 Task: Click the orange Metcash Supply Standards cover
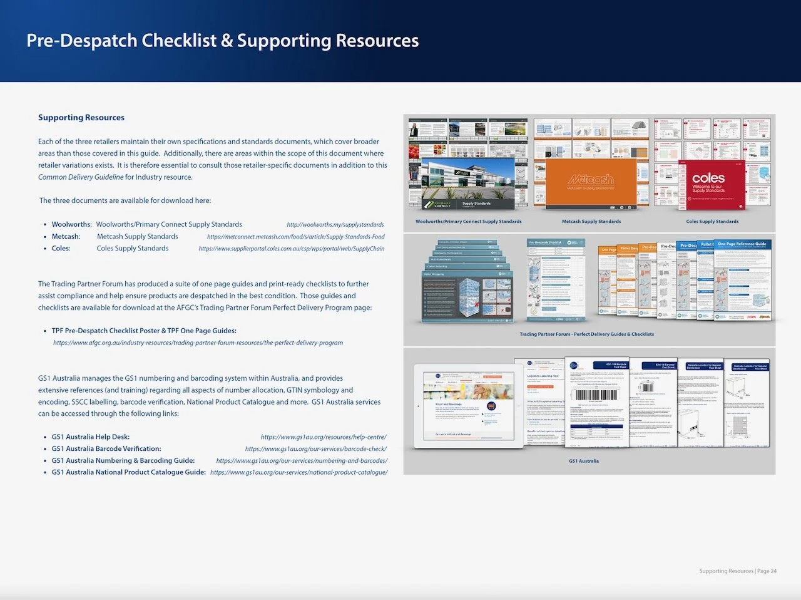(x=591, y=184)
